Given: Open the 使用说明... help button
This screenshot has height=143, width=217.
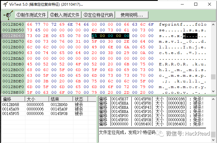Looking at the screenshot, I should click(x=132, y=15).
